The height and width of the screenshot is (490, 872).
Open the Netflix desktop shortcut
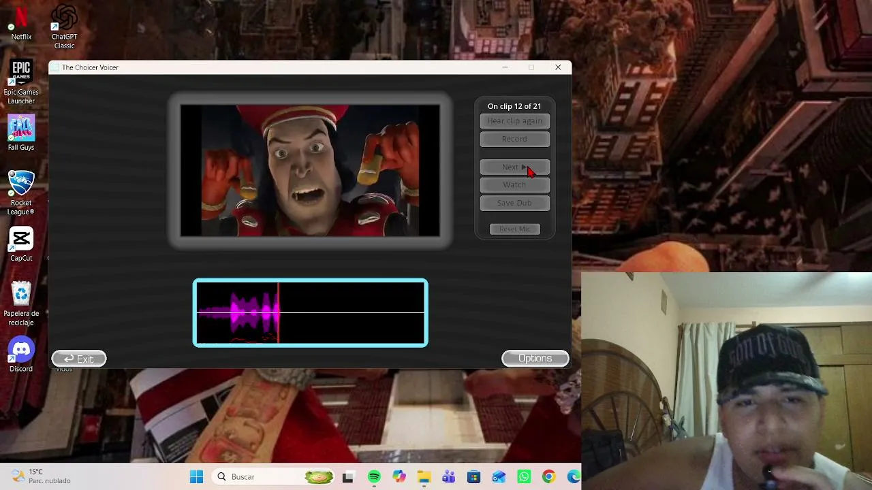(21, 23)
